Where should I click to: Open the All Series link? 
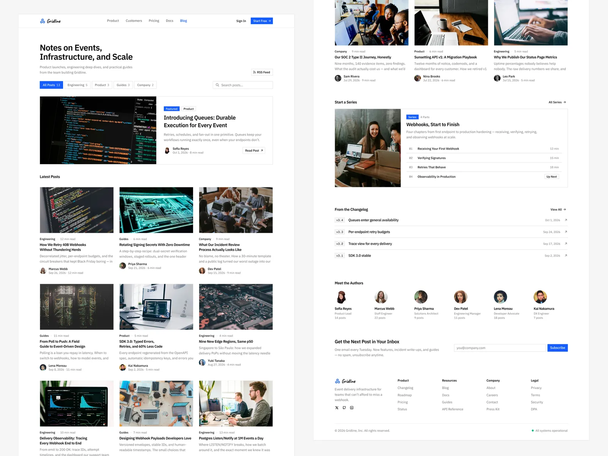point(557,102)
